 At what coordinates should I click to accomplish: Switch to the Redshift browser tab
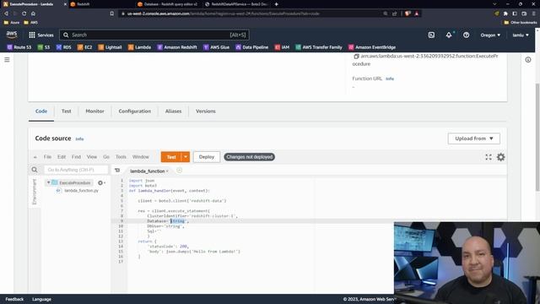(x=83, y=4)
